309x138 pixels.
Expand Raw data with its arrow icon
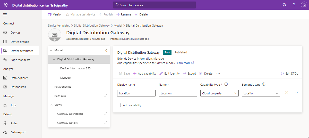pos(106,96)
